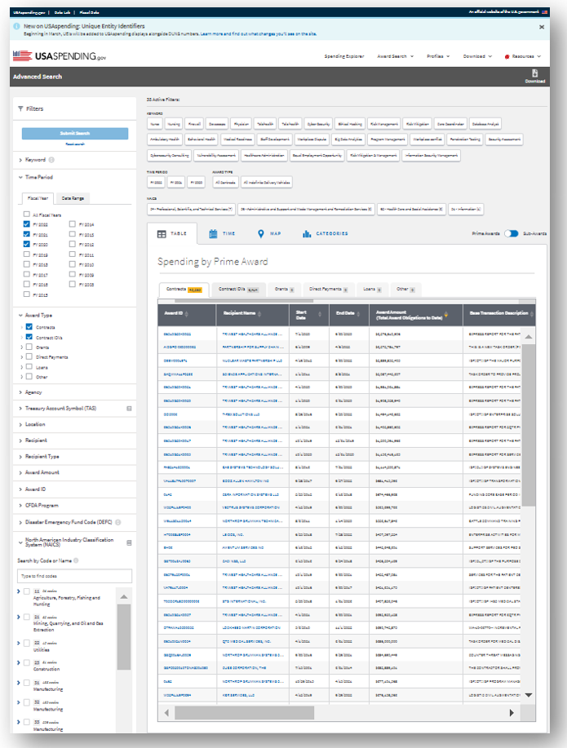Click the glossary icon beside Treasury Account Symbol
Screen dimensions: 567x748
[x=129, y=409]
